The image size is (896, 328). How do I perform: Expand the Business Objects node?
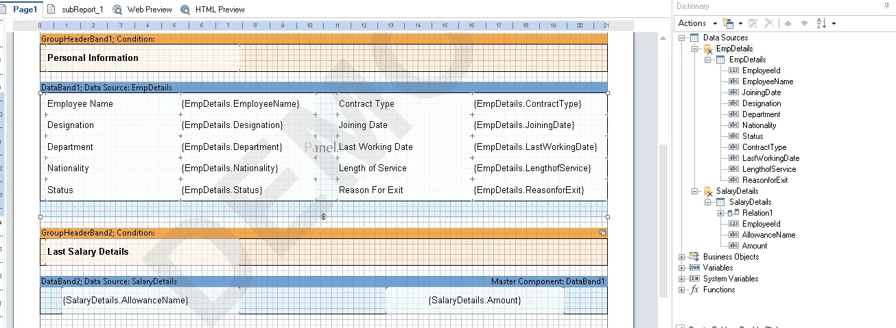tap(681, 257)
